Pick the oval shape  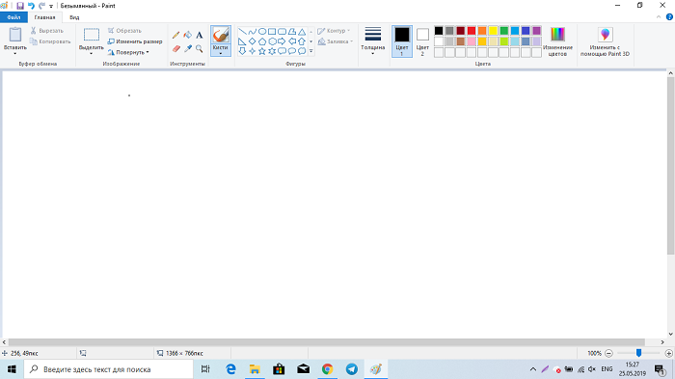pyautogui.click(x=262, y=32)
